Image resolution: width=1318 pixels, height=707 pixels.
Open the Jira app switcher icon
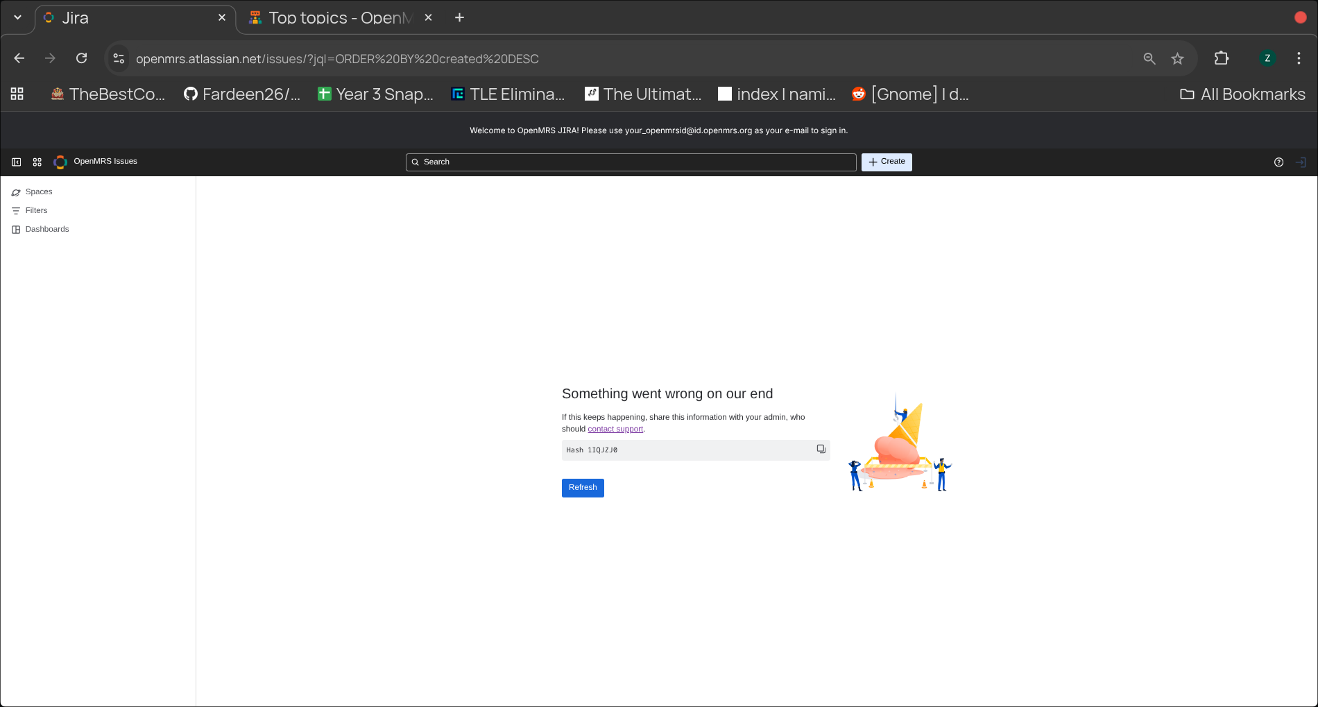[x=37, y=162]
